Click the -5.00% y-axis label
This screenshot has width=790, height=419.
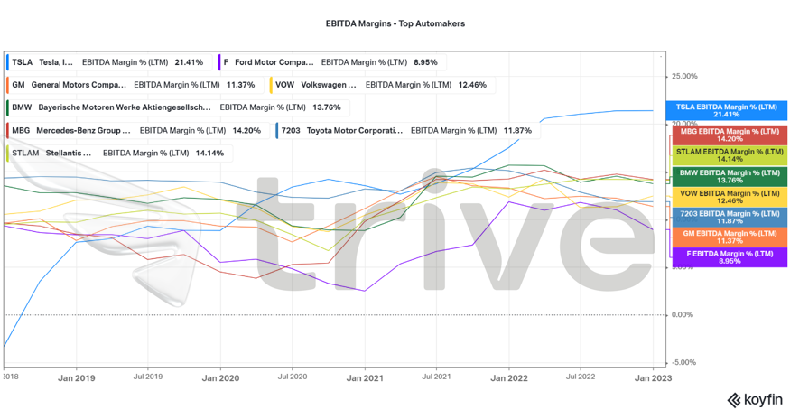[x=683, y=362]
